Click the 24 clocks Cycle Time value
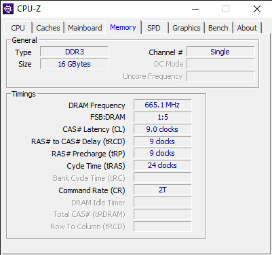272x255 pixels. [162, 165]
